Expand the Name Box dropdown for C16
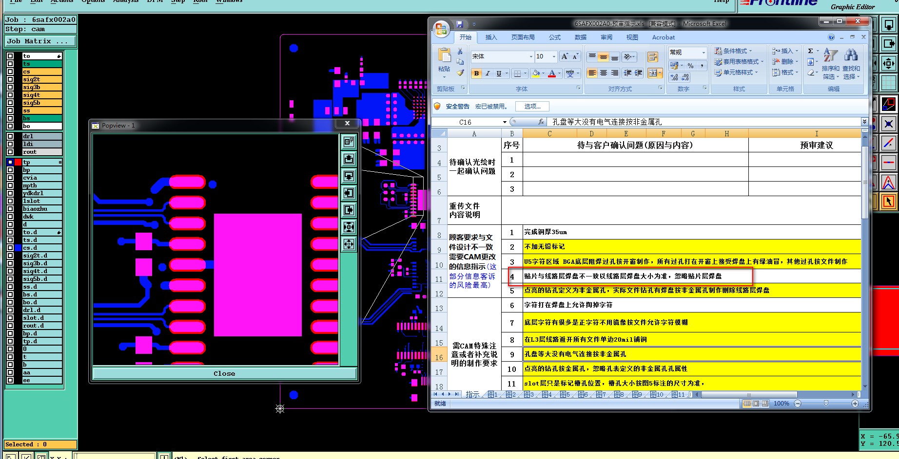Image resolution: width=899 pixels, height=459 pixels. [505, 122]
